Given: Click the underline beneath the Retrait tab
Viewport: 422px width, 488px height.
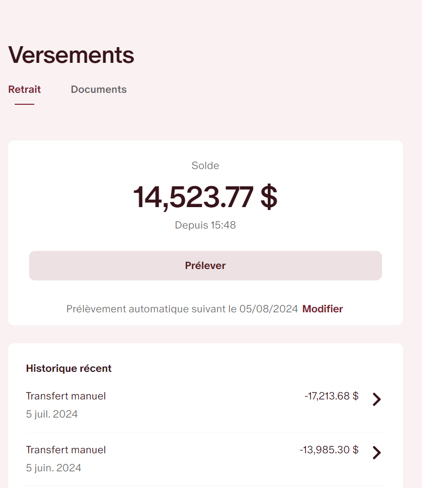Looking at the screenshot, I should [x=24, y=104].
